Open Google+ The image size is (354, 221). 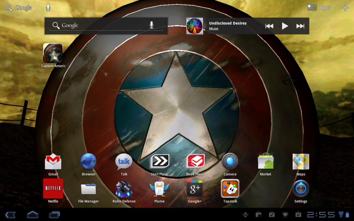pyautogui.click(x=195, y=189)
